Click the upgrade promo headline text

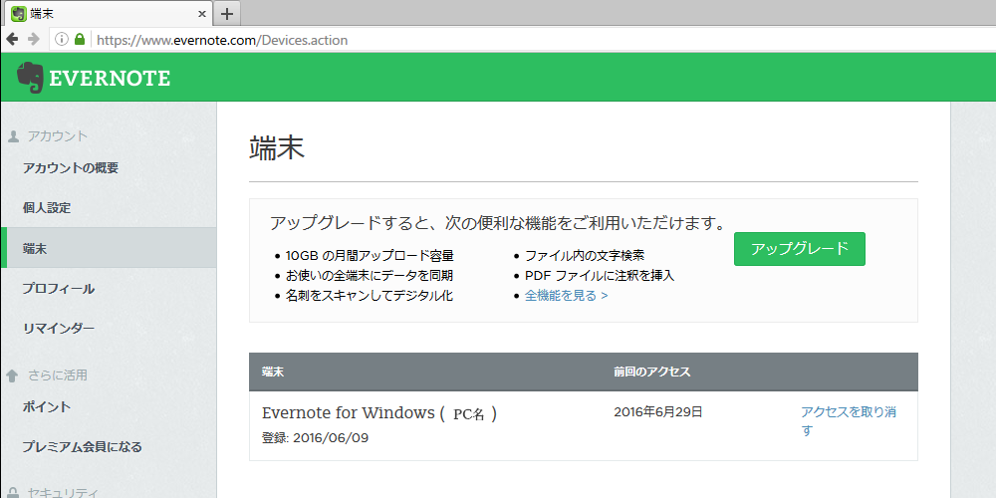(x=497, y=223)
